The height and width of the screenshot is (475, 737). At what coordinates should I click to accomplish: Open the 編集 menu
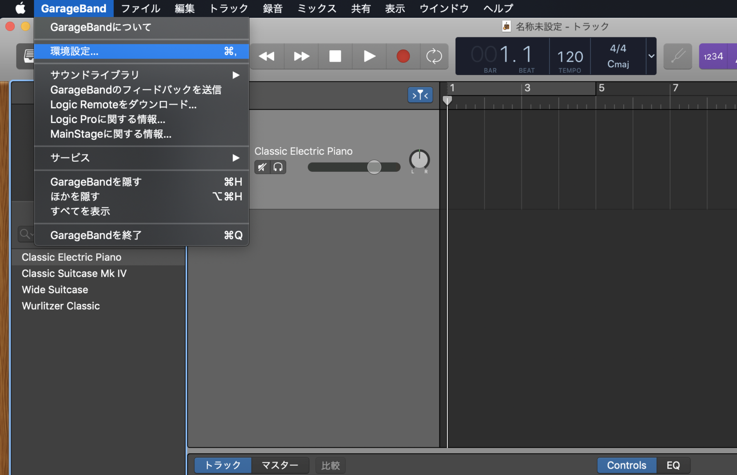(x=185, y=8)
